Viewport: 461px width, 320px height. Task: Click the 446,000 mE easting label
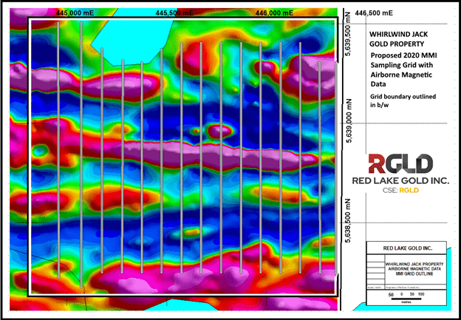tap(274, 13)
